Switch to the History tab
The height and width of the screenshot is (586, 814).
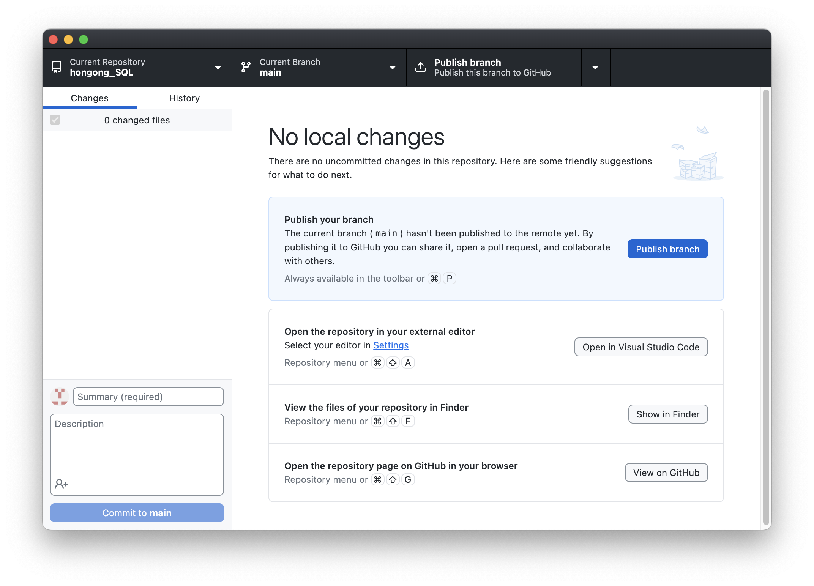click(184, 98)
